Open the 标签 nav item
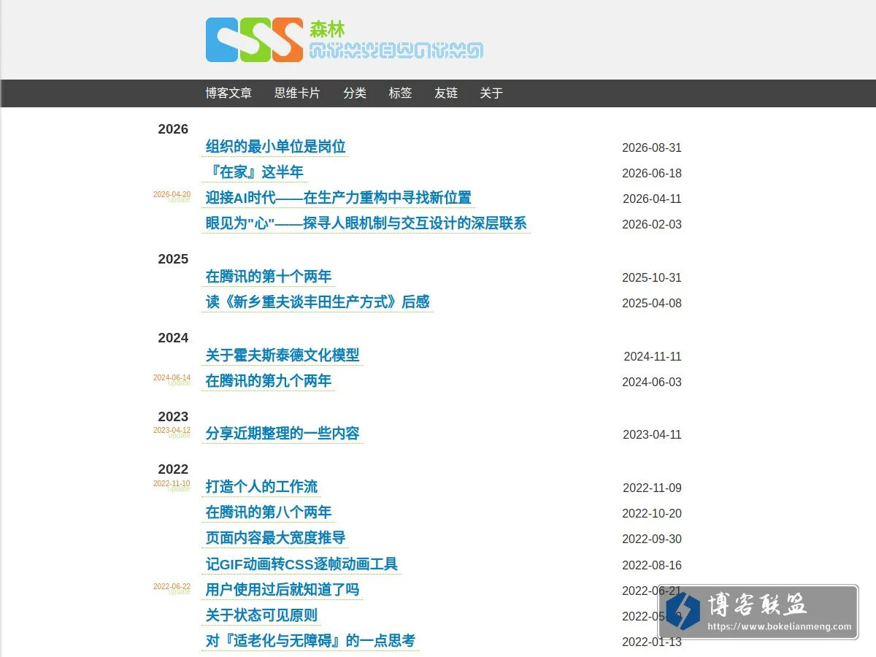 (400, 93)
